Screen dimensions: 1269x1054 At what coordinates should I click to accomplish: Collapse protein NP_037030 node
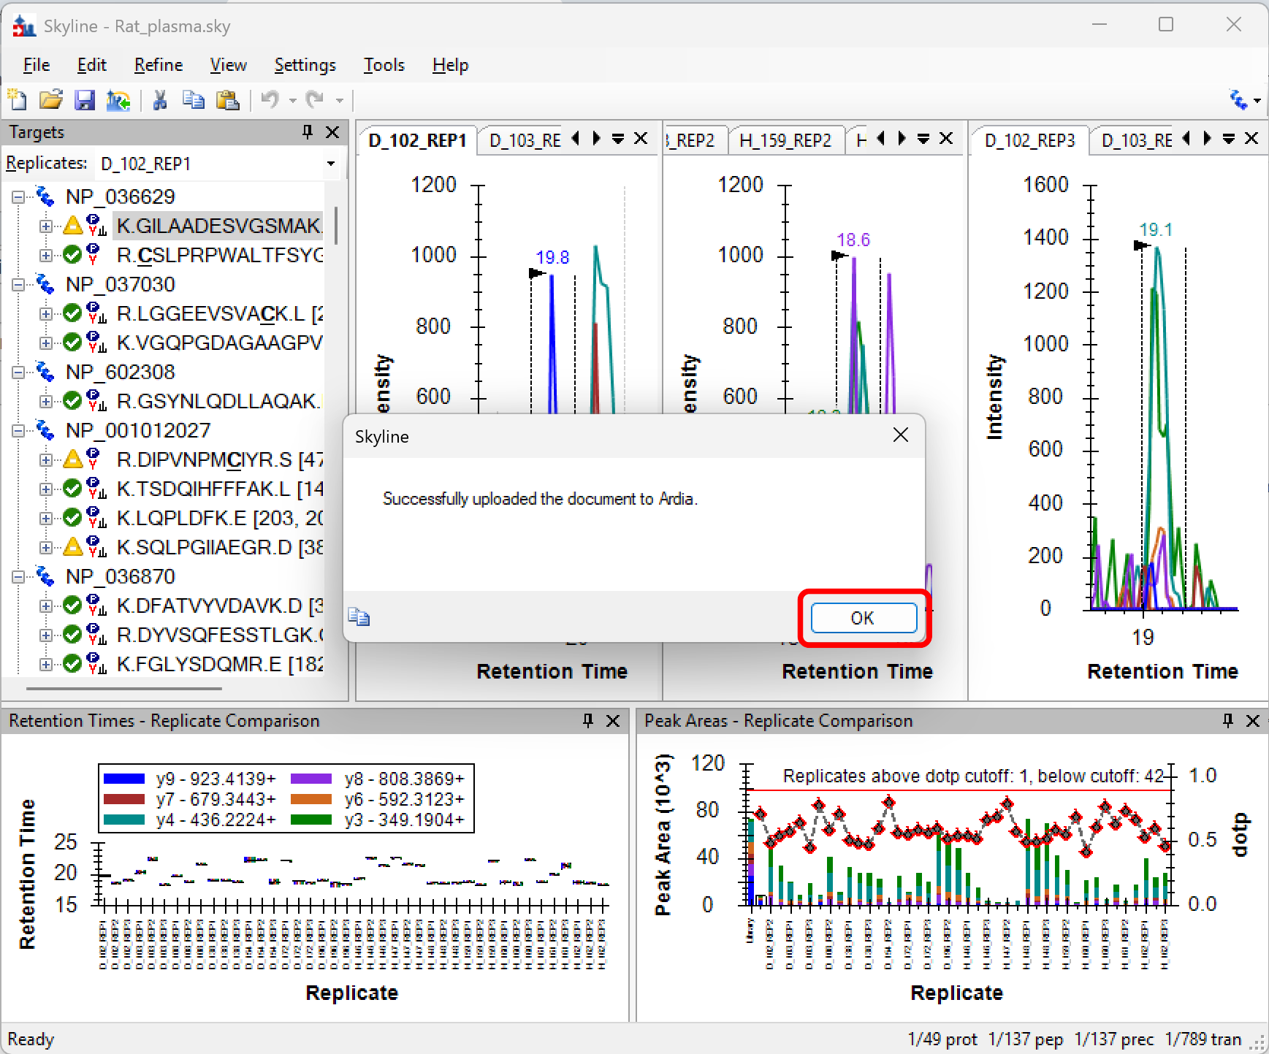[18, 284]
